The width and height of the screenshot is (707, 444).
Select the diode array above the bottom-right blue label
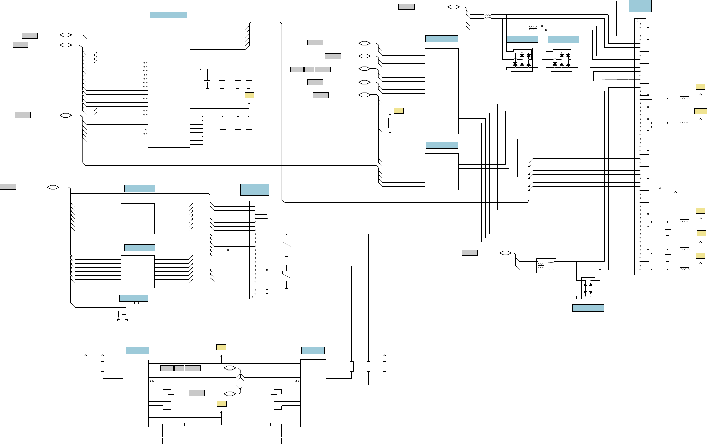coord(588,288)
